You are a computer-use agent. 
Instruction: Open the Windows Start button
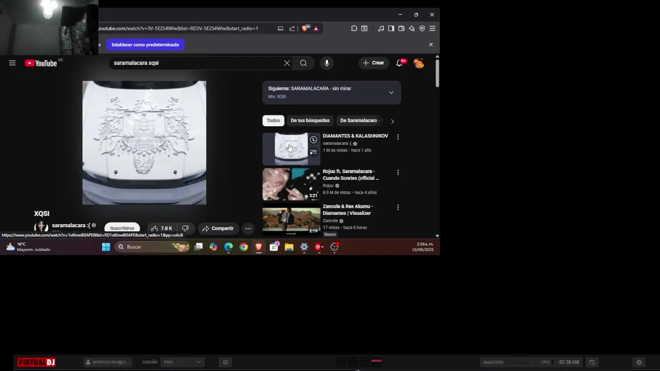pos(106,247)
